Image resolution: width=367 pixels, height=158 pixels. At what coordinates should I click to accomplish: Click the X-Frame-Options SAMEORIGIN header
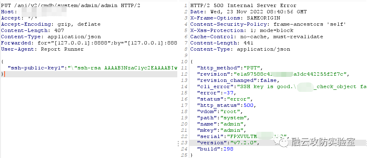click(235, 18)
